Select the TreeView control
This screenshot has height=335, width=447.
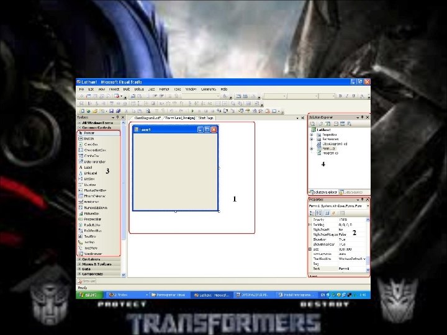[x=99, y=248]
